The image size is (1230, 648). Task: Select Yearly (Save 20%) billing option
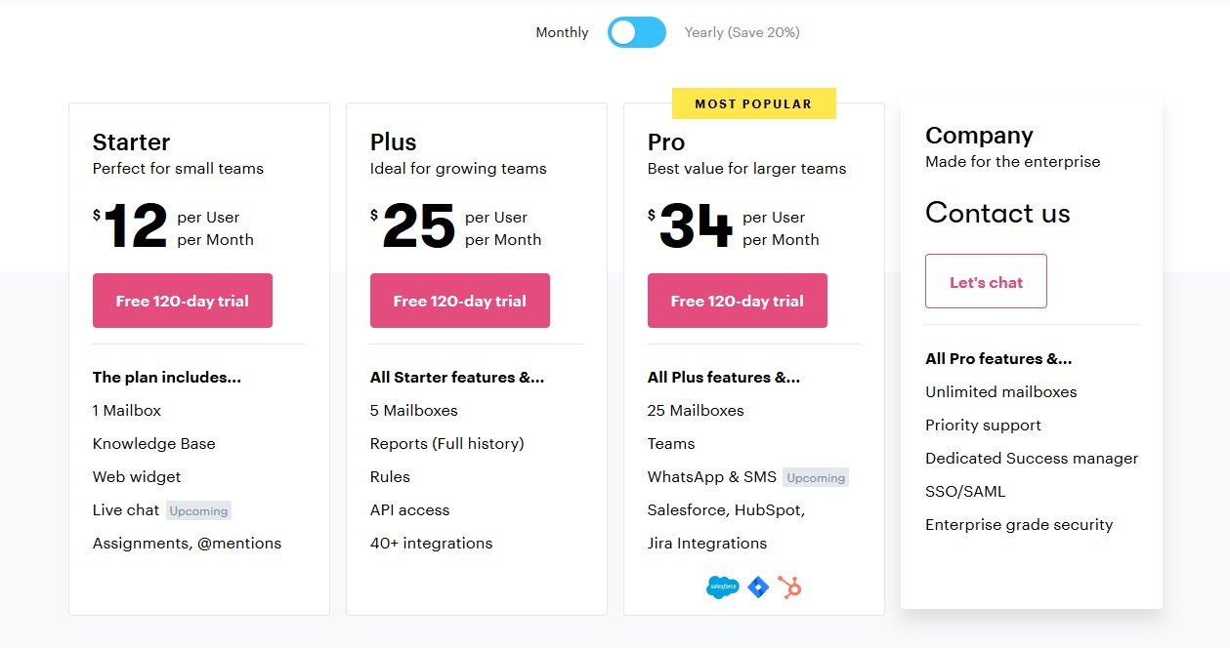pyautogui.click(x=742, y=32)
